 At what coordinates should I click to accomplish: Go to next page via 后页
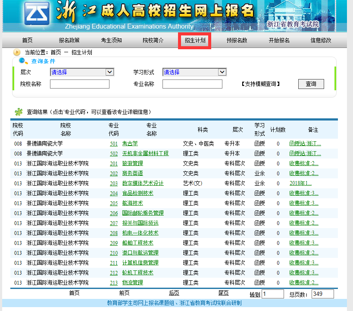174,293
